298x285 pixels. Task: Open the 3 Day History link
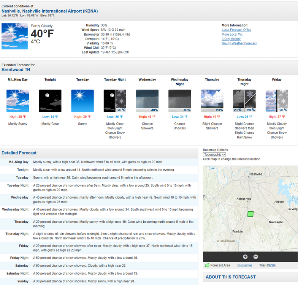click(x=231, y=39)
